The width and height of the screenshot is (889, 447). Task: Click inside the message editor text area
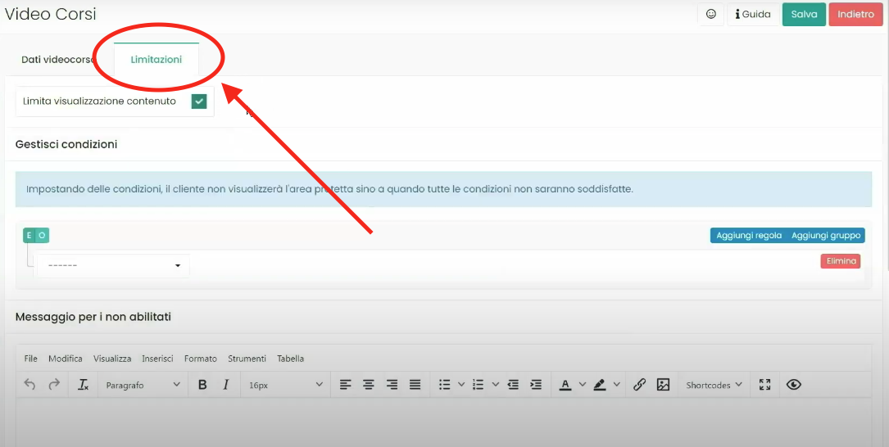click(442, 422)
